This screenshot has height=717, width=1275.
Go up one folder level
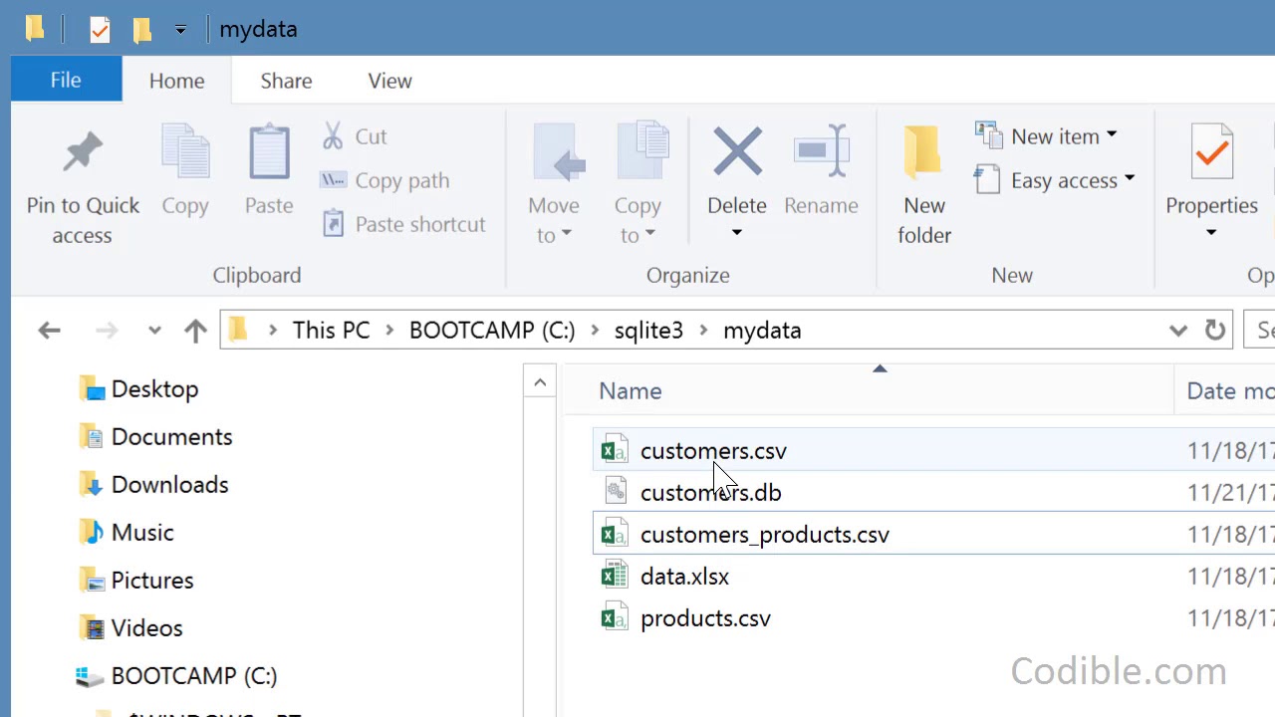click(195, 331)
